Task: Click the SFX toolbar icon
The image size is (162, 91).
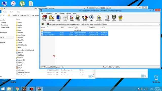Action: [x=120, y=18]
